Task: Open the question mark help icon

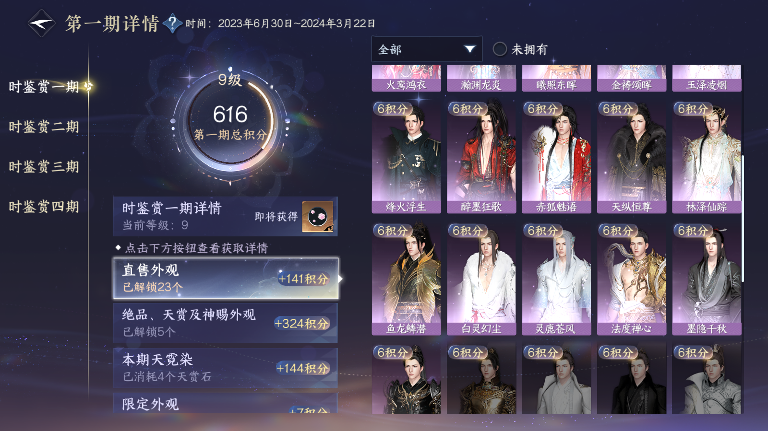Action: (172, 23)
